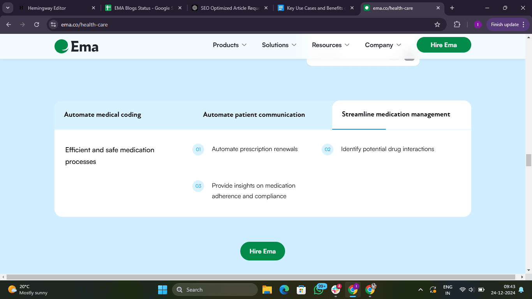Select the Automate medical coding tab
This screenshot has height=299, width=532.
pyautogui.click(x=102, y=115)
